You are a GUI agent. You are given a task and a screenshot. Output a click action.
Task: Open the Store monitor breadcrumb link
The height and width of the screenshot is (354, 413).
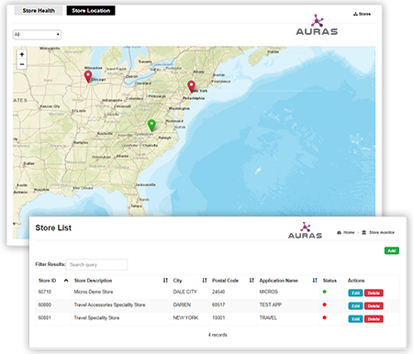(x=382, y=233)
